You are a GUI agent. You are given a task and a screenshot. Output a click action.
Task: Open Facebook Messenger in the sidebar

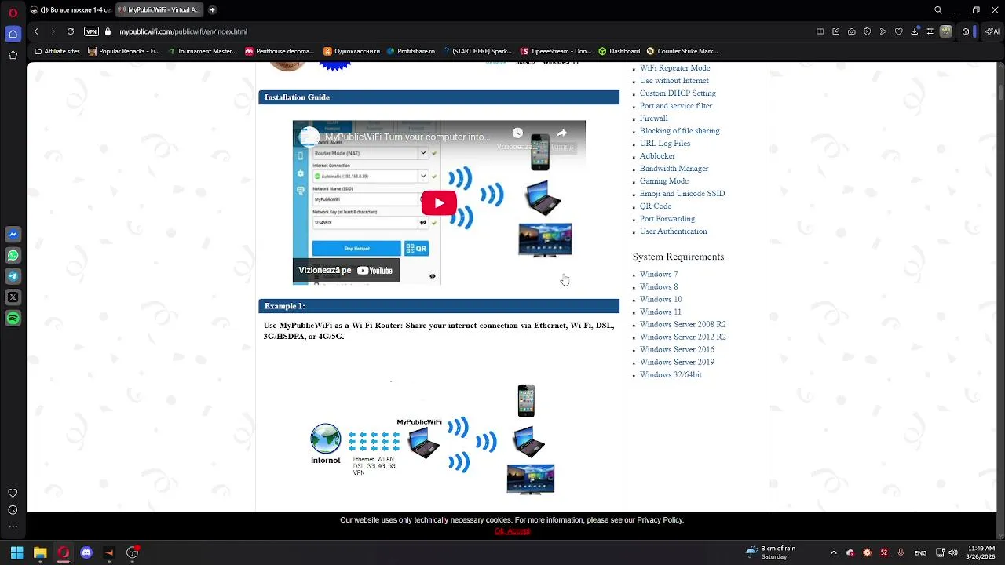tap(13, 234)
